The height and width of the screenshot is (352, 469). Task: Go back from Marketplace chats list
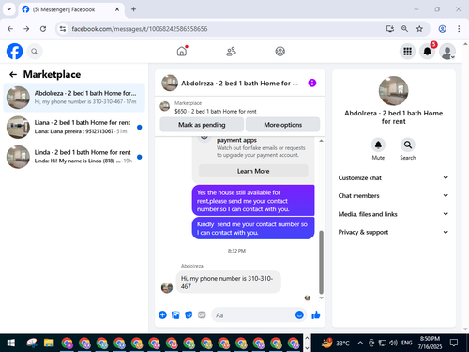(x=13, y=74)
